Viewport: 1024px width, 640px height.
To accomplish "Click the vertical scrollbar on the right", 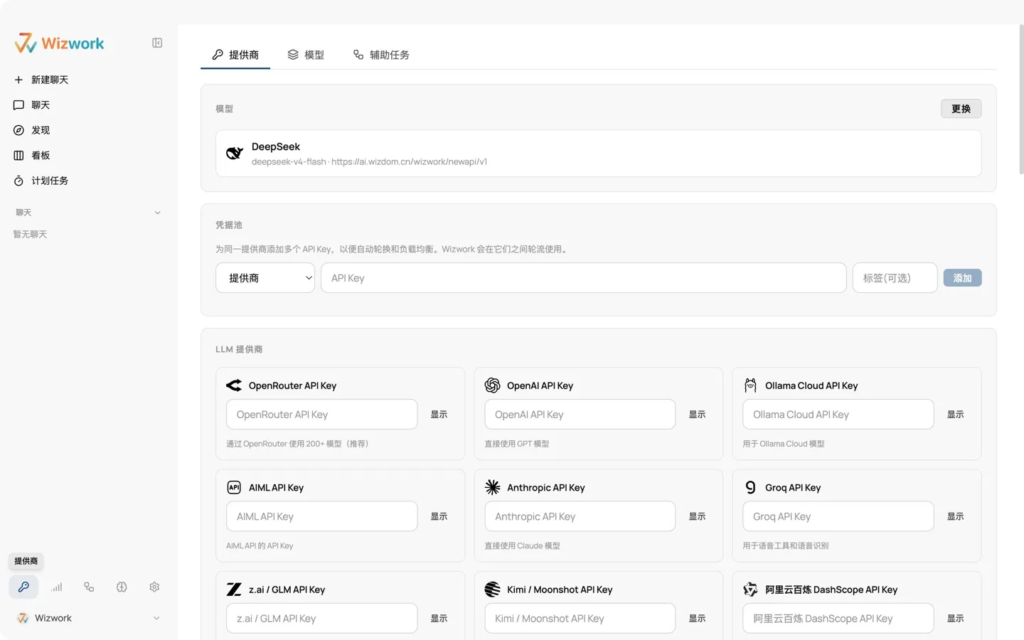I will [1021, 100].
